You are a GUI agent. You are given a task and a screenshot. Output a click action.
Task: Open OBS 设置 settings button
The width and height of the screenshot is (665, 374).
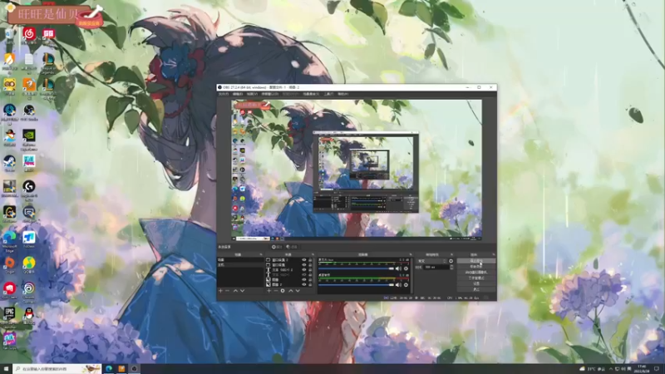[x=476, y=283]
